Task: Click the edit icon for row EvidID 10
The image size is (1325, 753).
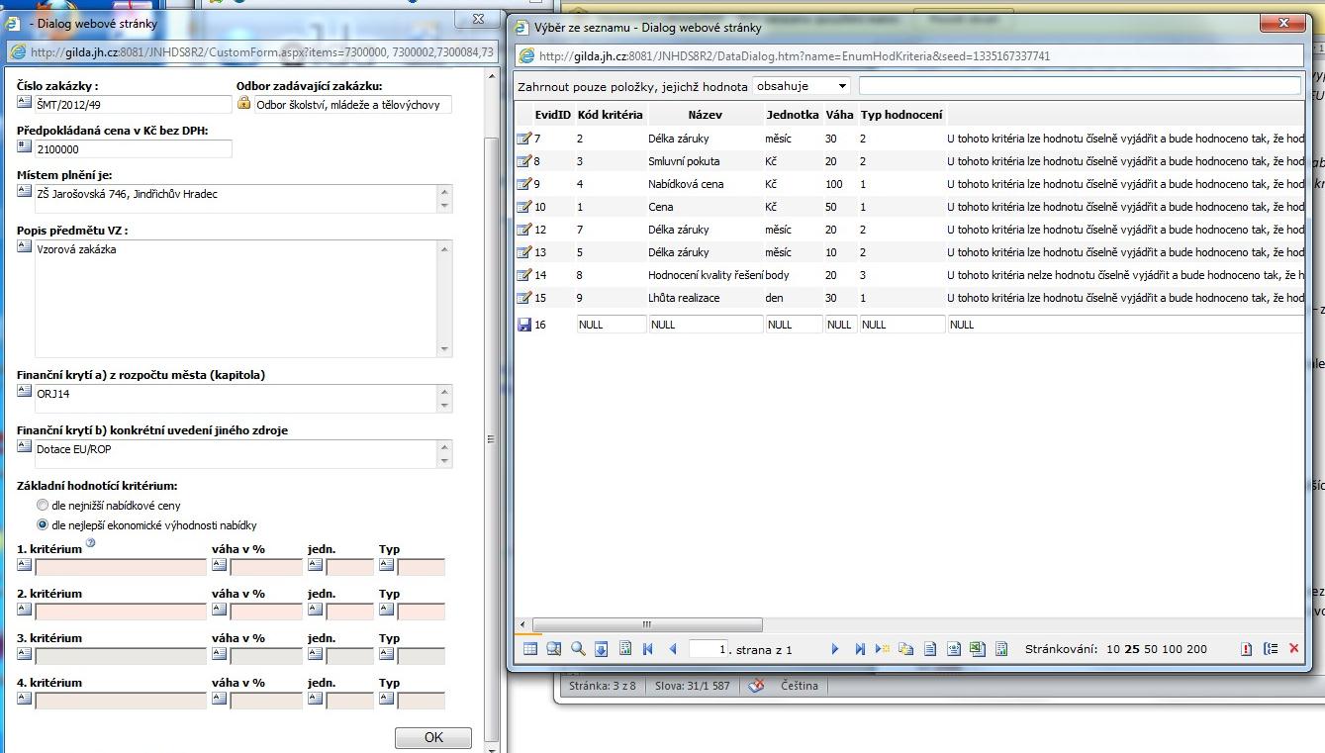Action: pyautogui.click(x=524, y=207)
